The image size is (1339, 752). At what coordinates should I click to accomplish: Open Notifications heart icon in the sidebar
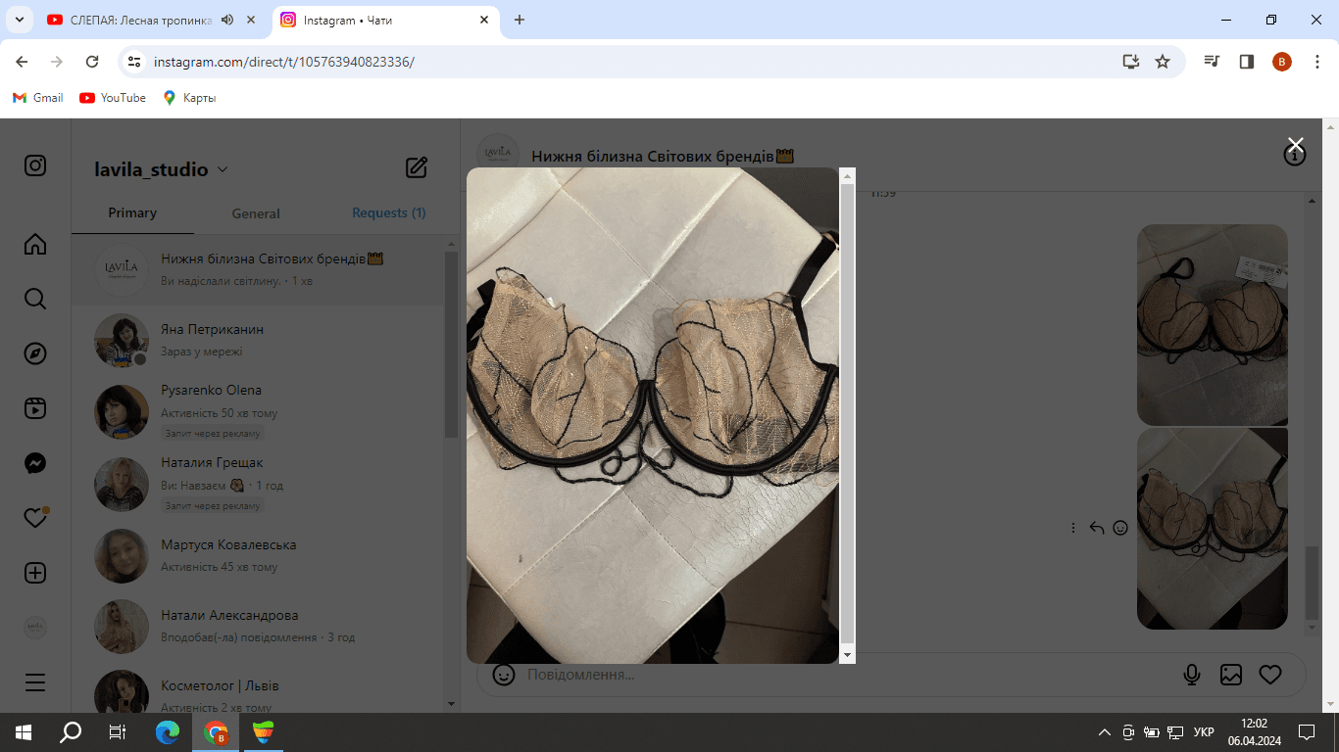pos(35,518)
